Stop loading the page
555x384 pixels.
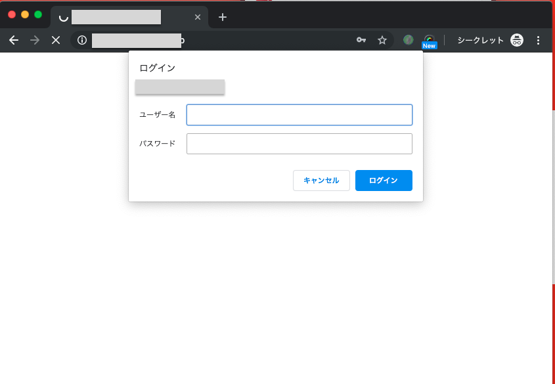[x=56, y=41]
